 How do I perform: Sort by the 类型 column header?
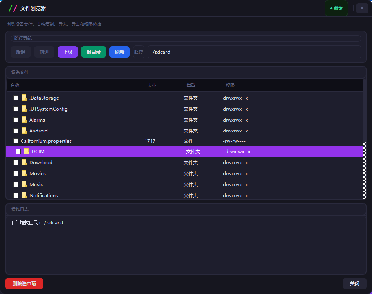click(x=191, y=85)
